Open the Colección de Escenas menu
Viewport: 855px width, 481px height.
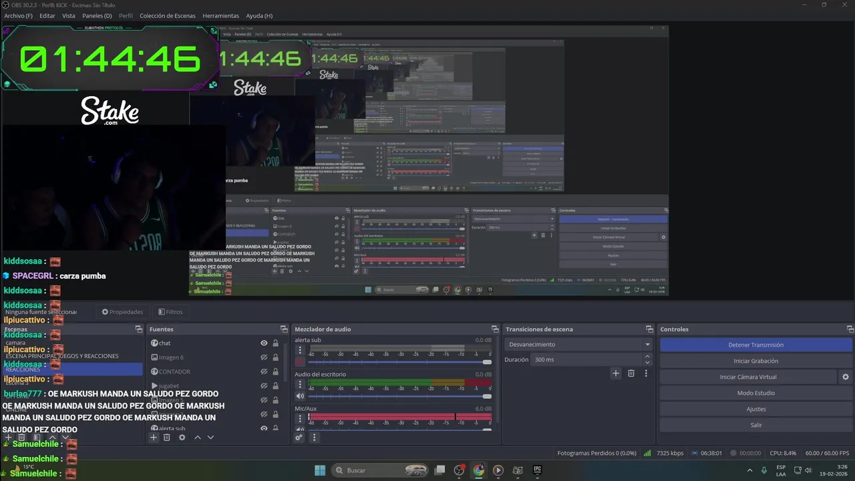coord(168,15)
